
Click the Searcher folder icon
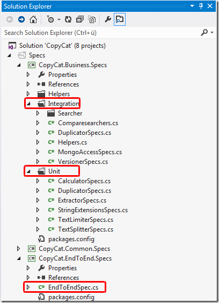[x=51, y=113]
